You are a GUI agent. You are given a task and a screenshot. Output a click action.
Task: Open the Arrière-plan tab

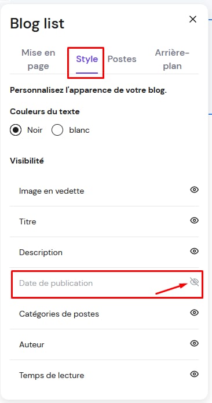(x=172, y=59)
